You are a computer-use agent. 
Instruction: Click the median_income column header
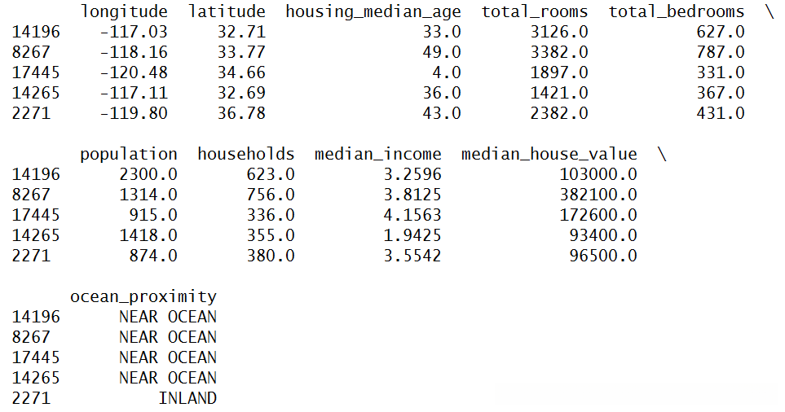[x=377, y=154]
